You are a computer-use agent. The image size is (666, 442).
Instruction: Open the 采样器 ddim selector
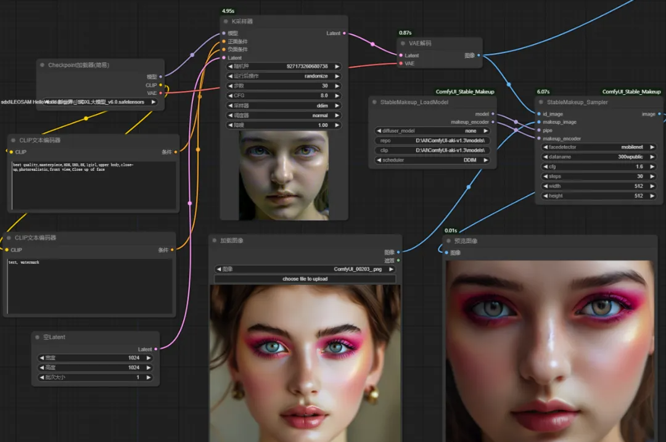tap(284, 105)
